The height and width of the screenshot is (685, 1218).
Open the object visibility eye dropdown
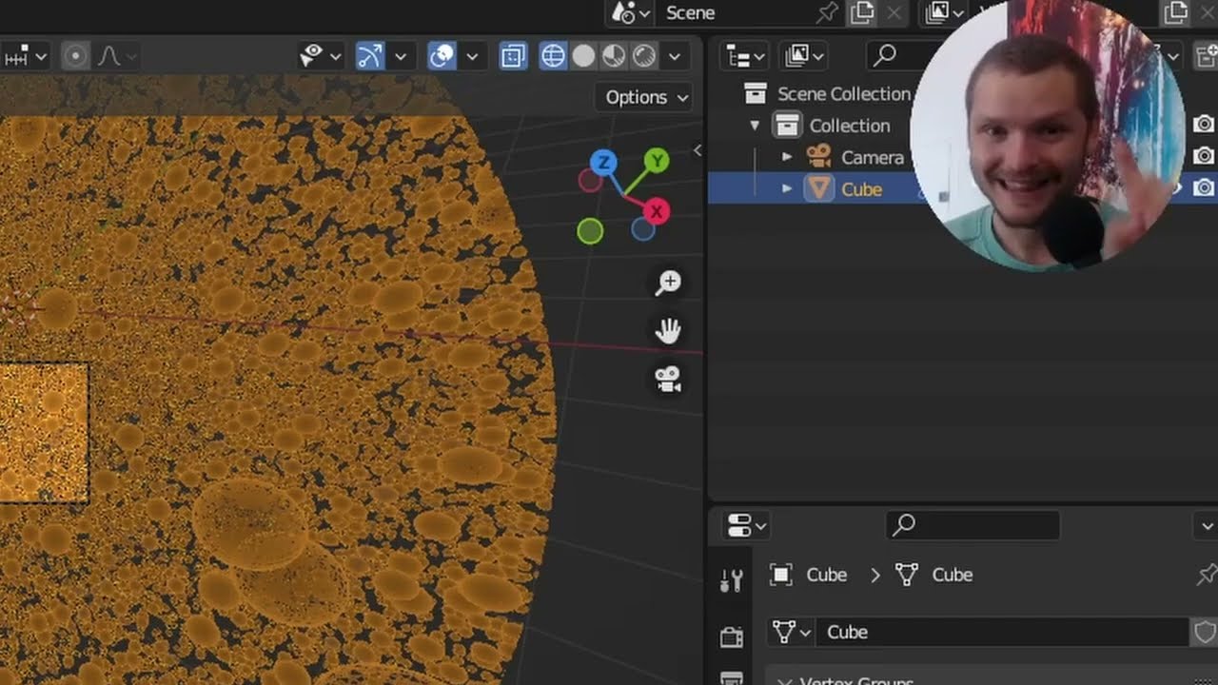point(320,57)
